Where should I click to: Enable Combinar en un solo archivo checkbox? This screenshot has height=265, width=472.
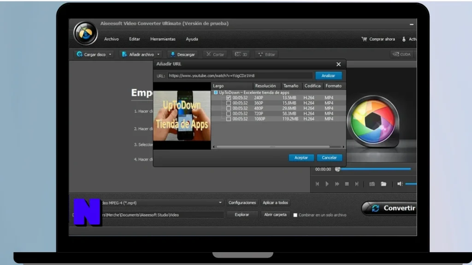click(x=295, y=215)
